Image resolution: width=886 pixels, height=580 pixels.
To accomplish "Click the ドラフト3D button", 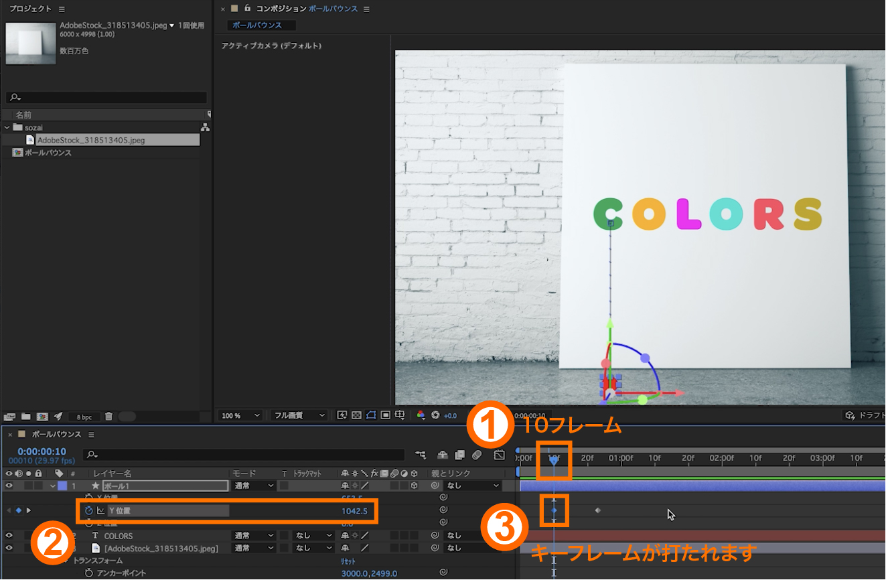I will [x=865, y=415].
